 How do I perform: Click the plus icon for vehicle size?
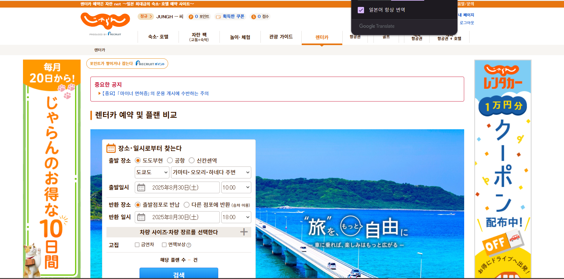coord(244,232)
